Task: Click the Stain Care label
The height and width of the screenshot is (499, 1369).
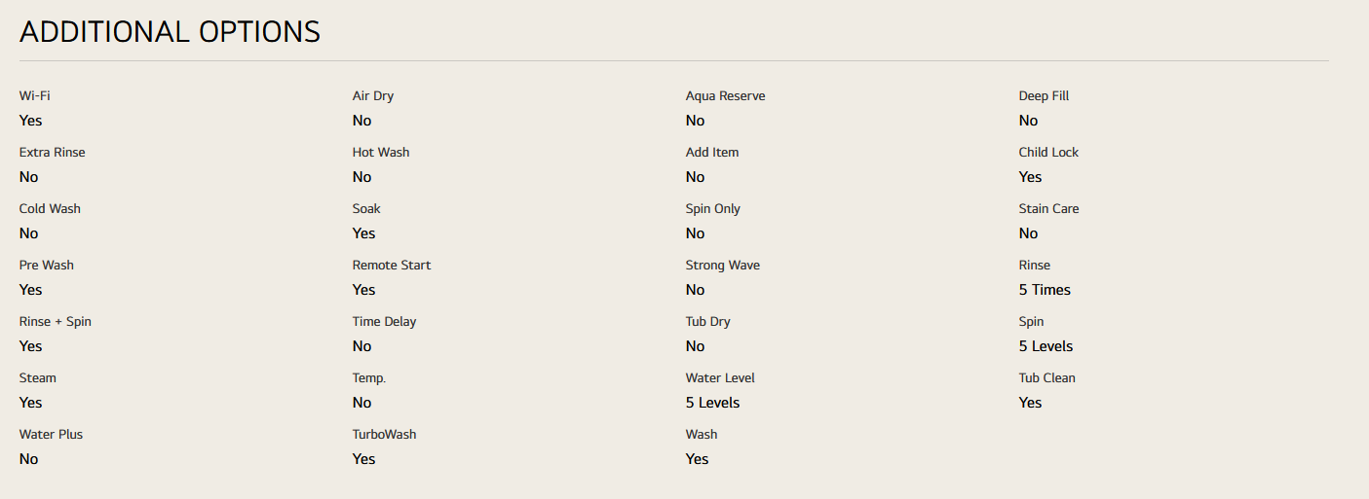Action: [x=1048, y=209]
